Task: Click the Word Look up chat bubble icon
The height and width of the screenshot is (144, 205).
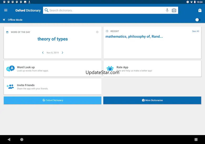Action: pos(11,69)
